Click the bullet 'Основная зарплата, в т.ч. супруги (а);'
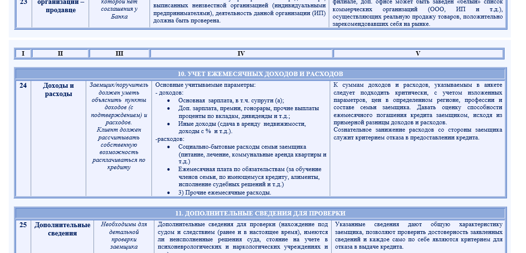 [231, 100]
